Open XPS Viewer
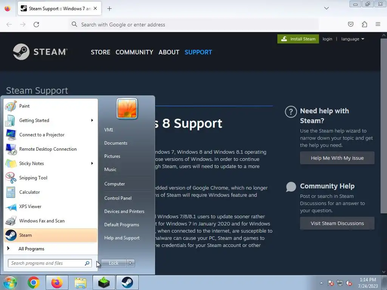 [x=51, y=207]
